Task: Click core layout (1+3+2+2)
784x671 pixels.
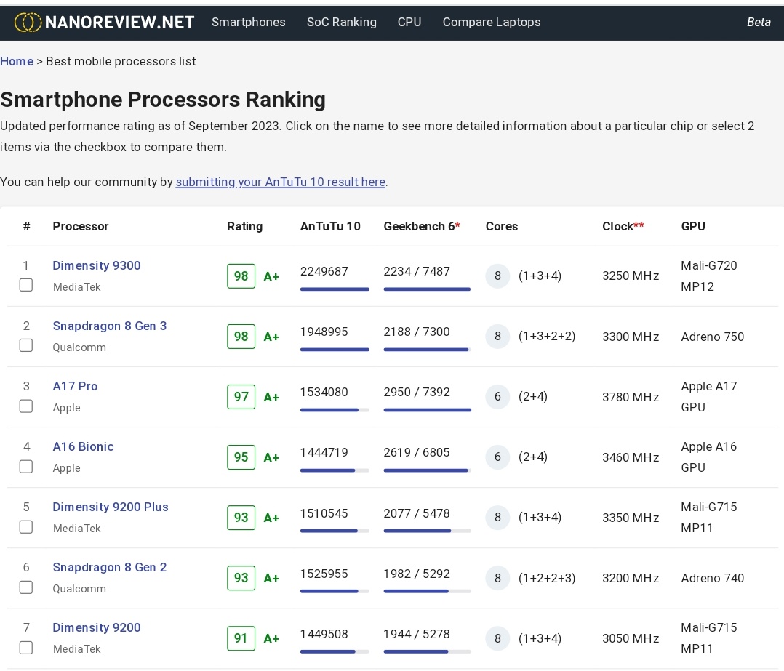Action: (x=546, y=337)
